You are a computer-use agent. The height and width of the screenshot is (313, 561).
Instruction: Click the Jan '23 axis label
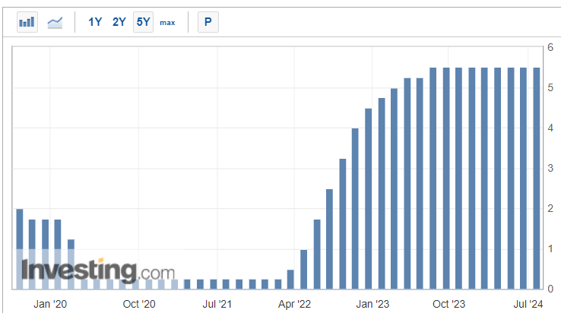click(x=372, y=304)
